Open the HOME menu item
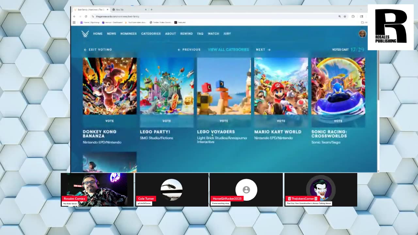418x235 pixels. [98, 34]
